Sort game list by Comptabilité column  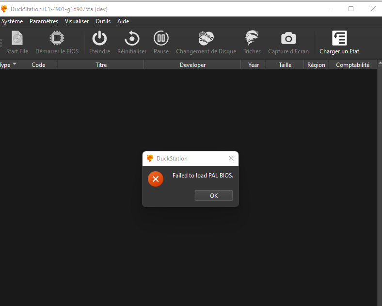tap(352, 65)
